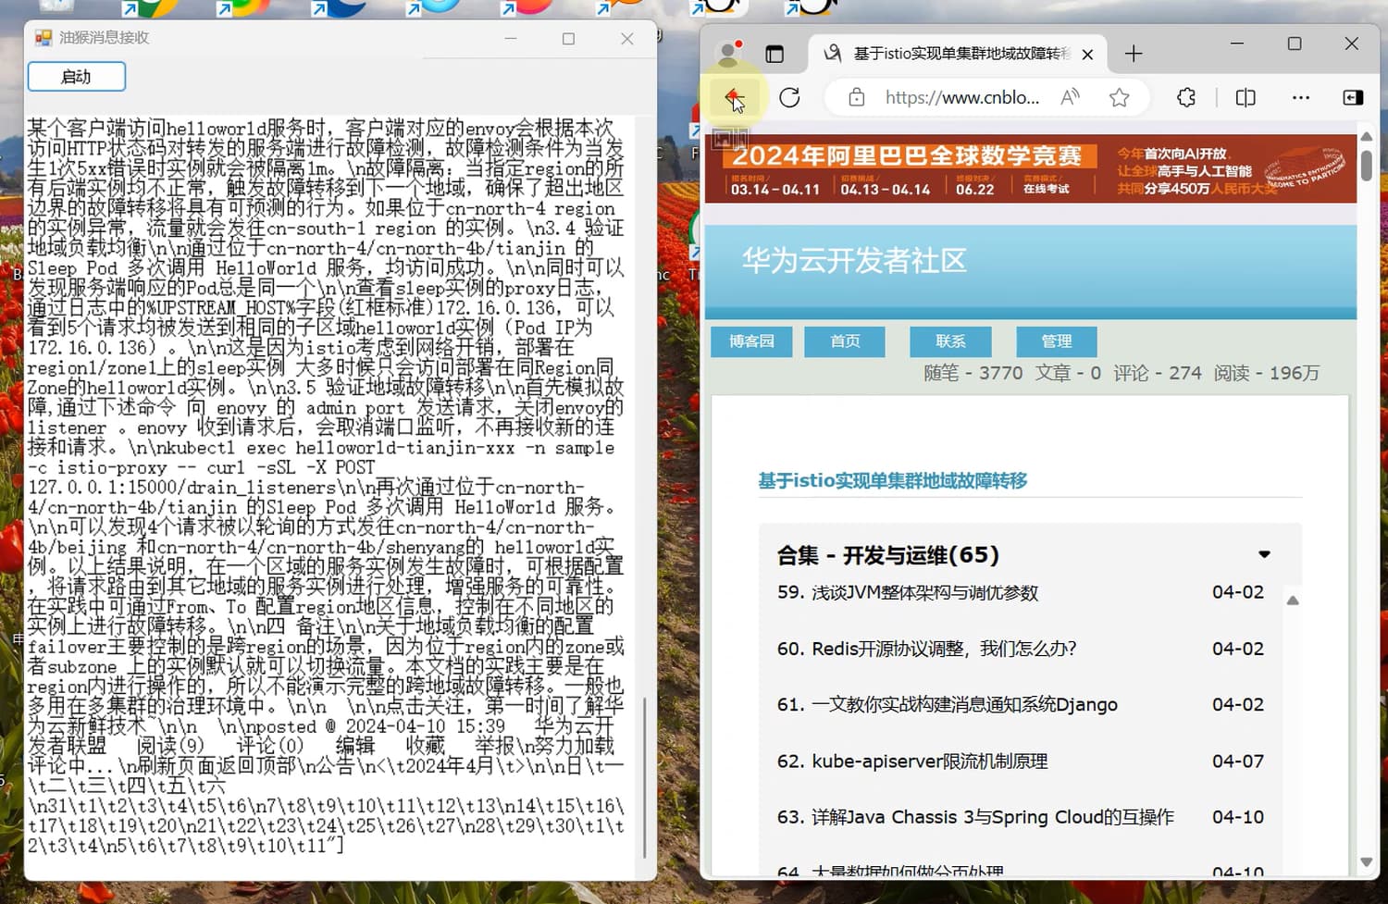The height and width of the screenshot is (904, 1388).
Task: Close the 基于istio实现单集群地域故障转移 tab
Action: (x=1087, y=55)
